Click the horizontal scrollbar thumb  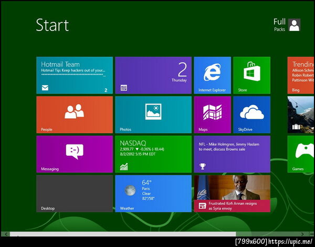[x=123, y=234]
